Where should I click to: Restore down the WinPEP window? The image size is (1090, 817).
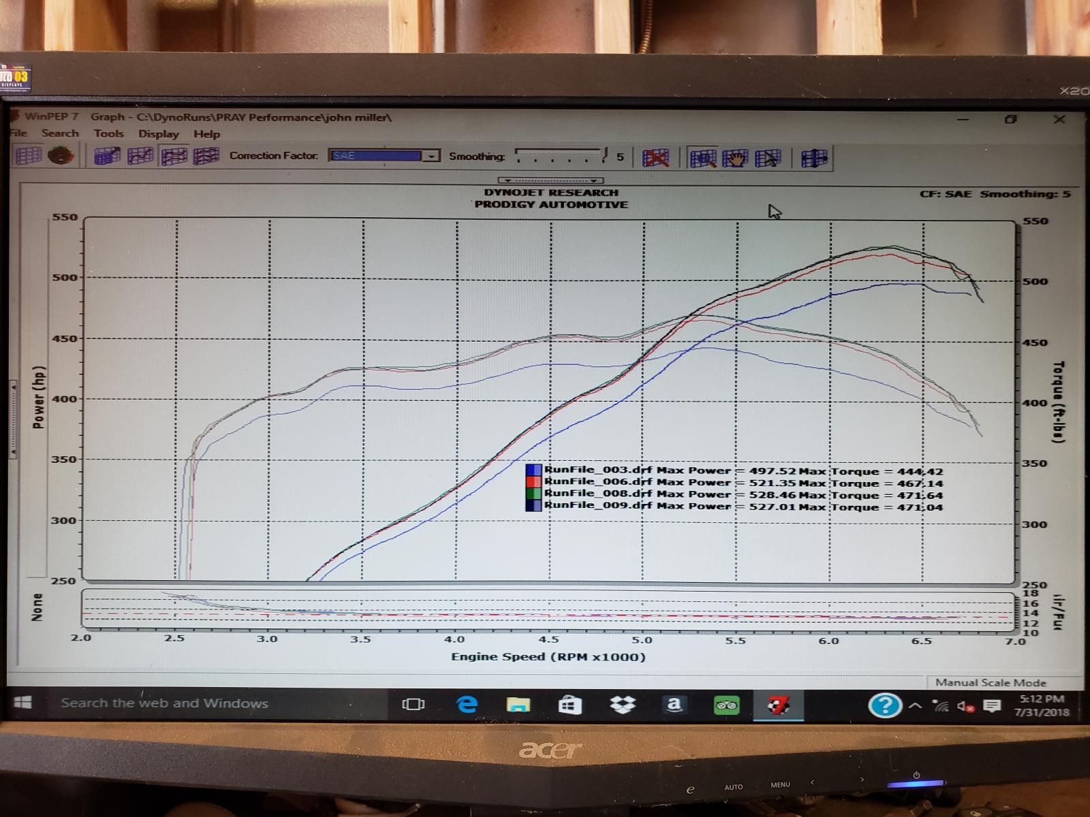1010,119
